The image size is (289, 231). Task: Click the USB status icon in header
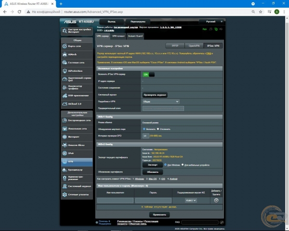tap(221, 29)
